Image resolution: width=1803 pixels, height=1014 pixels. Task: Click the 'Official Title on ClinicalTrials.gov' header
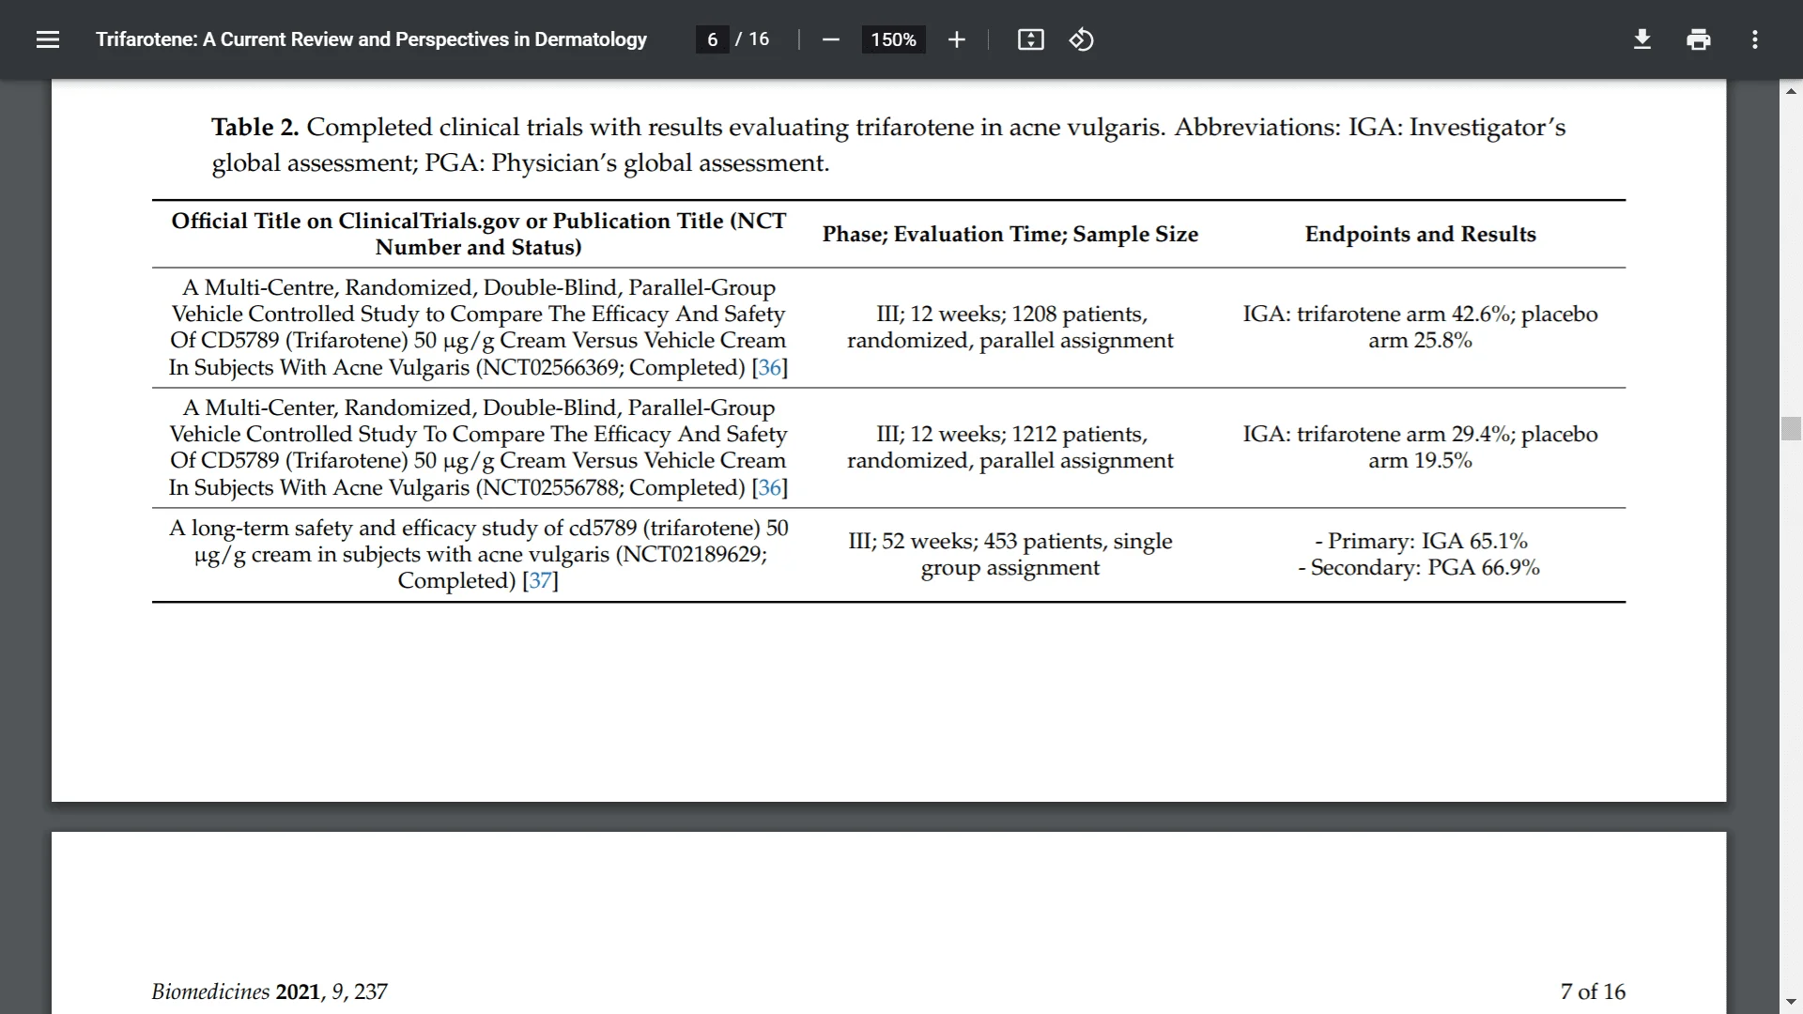pyautogui.click(x=478, y=234)
